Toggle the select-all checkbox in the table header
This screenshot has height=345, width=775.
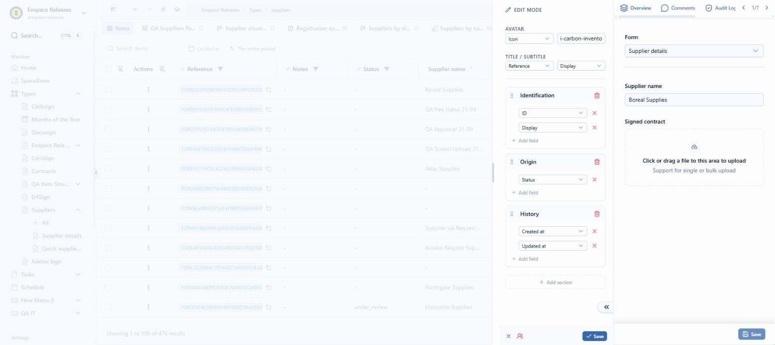click(x=108, y=69)
